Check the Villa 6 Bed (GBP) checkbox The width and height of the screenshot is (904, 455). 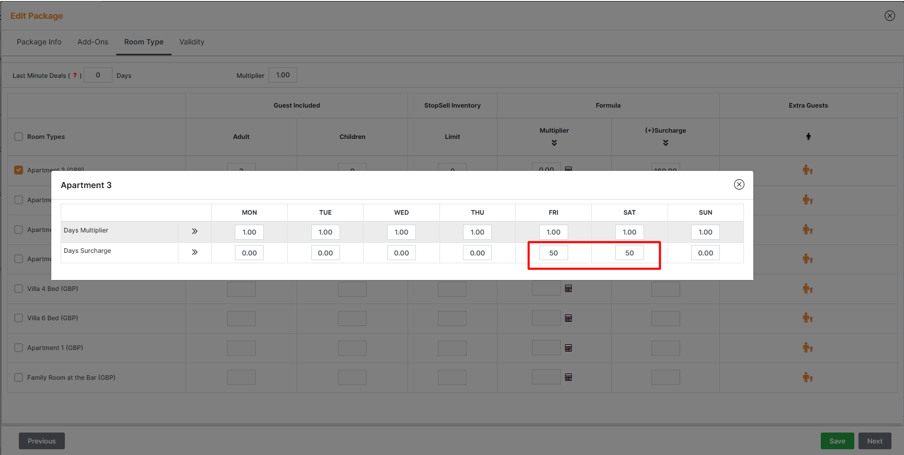[x=19, y=318]
